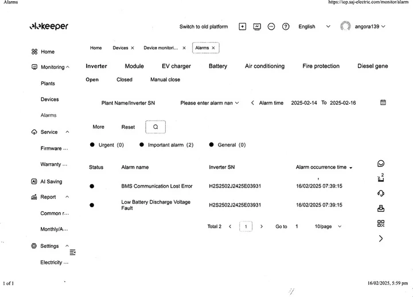Select the Closed alarms tab
Screen dimensions: 413x297
(124, 80)
